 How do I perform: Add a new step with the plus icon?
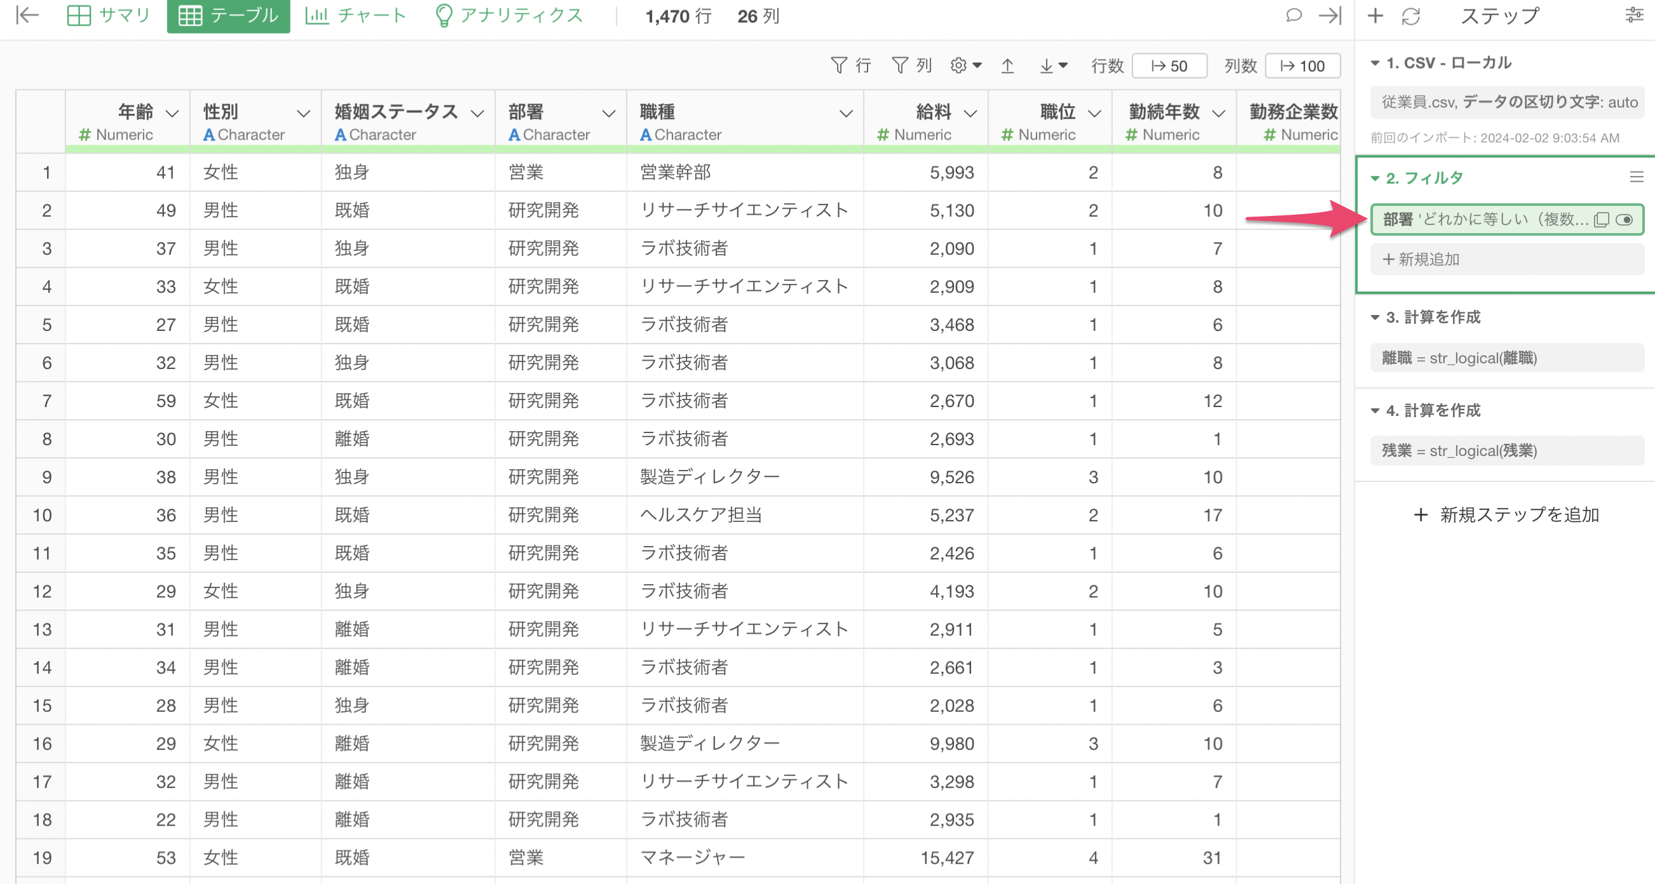(x=1375, y=15)
